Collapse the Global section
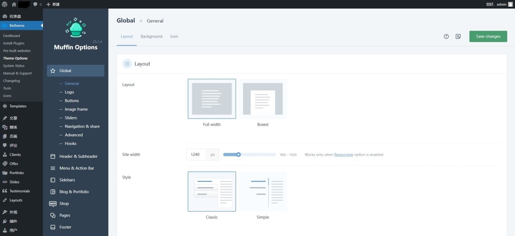Viewport: 515px width, 236px height. tap(75, 70)
